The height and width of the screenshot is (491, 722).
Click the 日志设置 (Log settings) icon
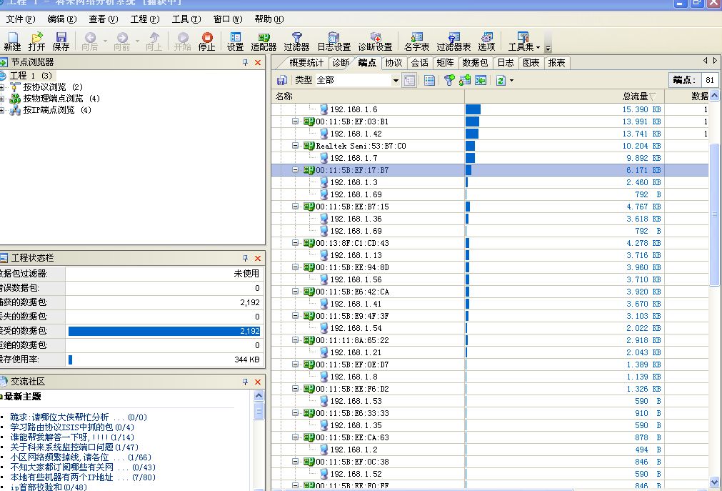tap(334, 41)
